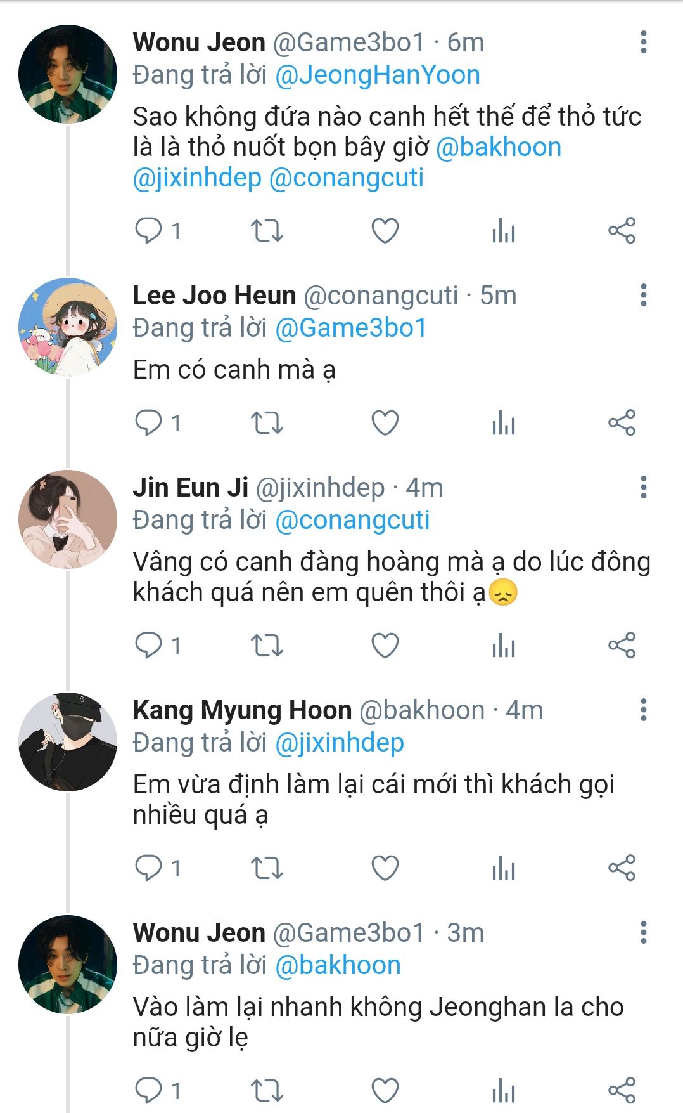
Task: Like Lee Joo Heun's reply
Action: (385, 423)
